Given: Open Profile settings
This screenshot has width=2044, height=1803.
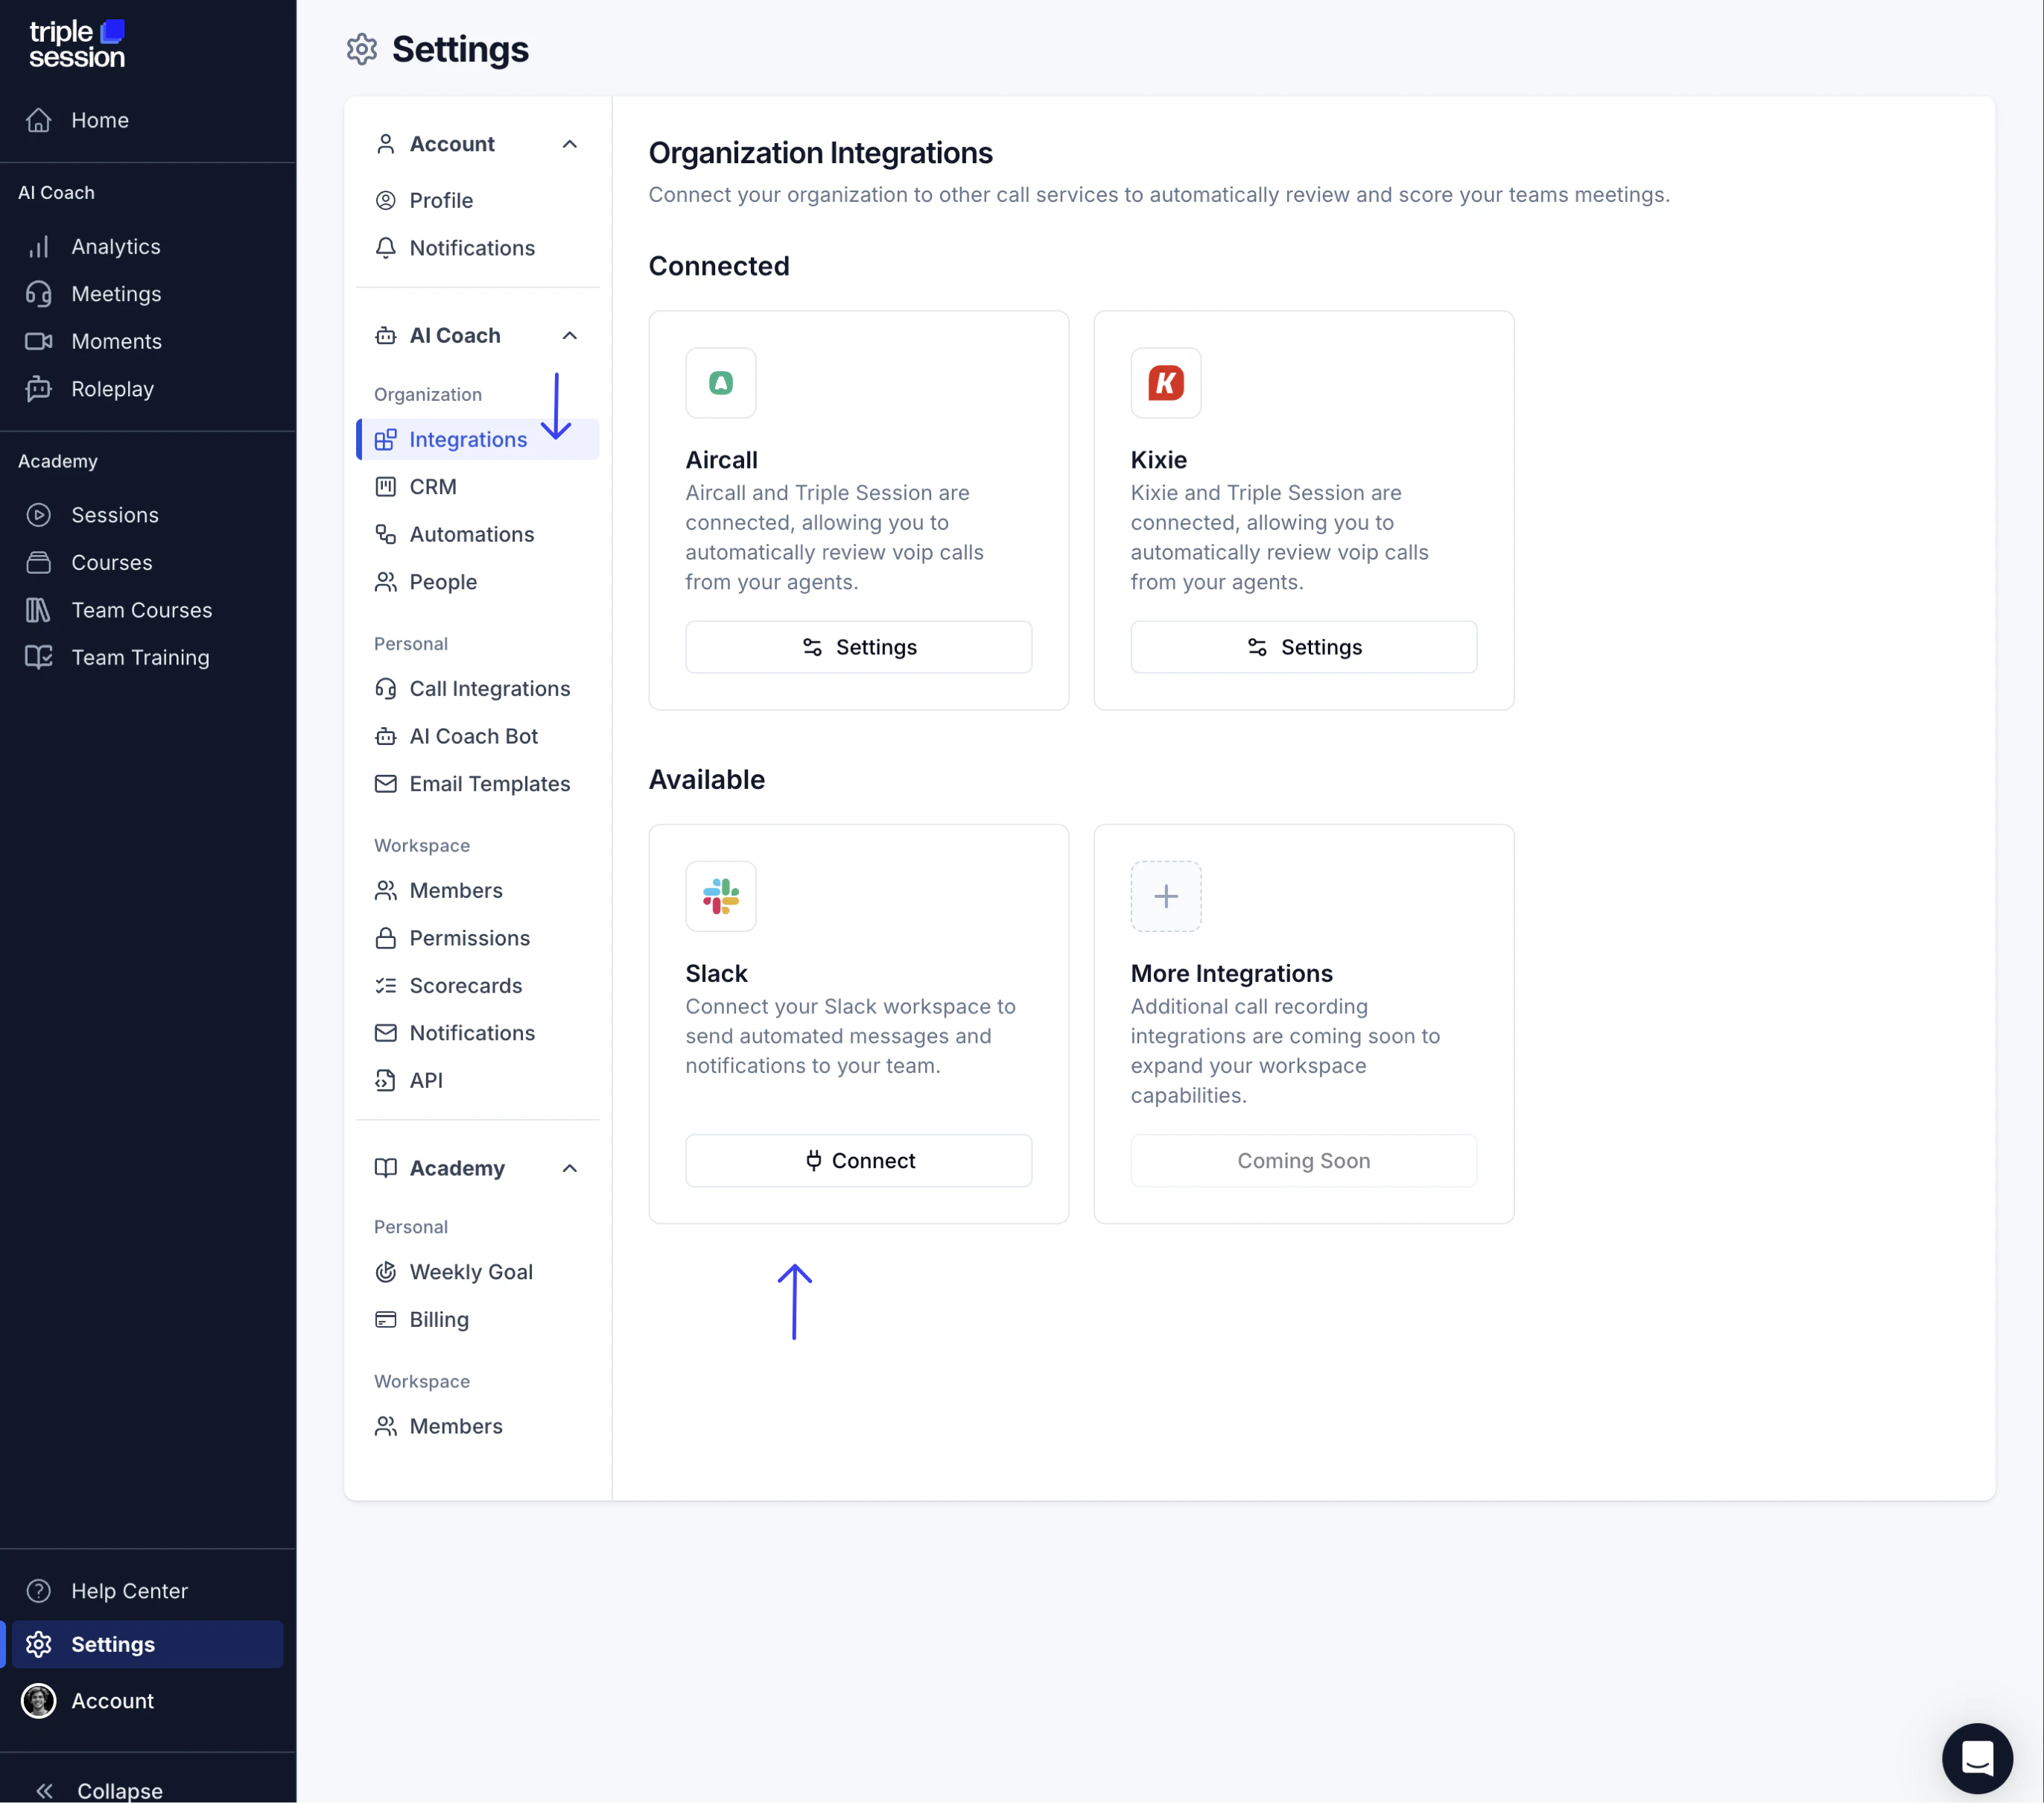Looking at the screenshot, I should tap(478, 201).
